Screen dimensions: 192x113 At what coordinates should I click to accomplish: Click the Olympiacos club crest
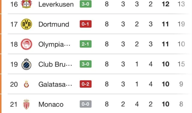coord(26,44)
